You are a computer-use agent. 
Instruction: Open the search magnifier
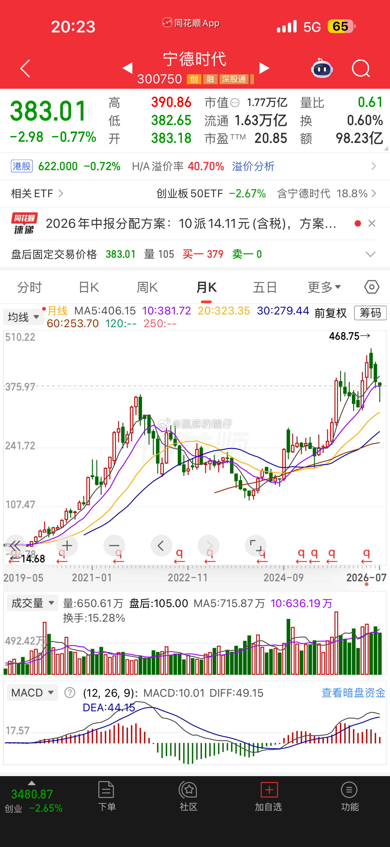[361, 68]
